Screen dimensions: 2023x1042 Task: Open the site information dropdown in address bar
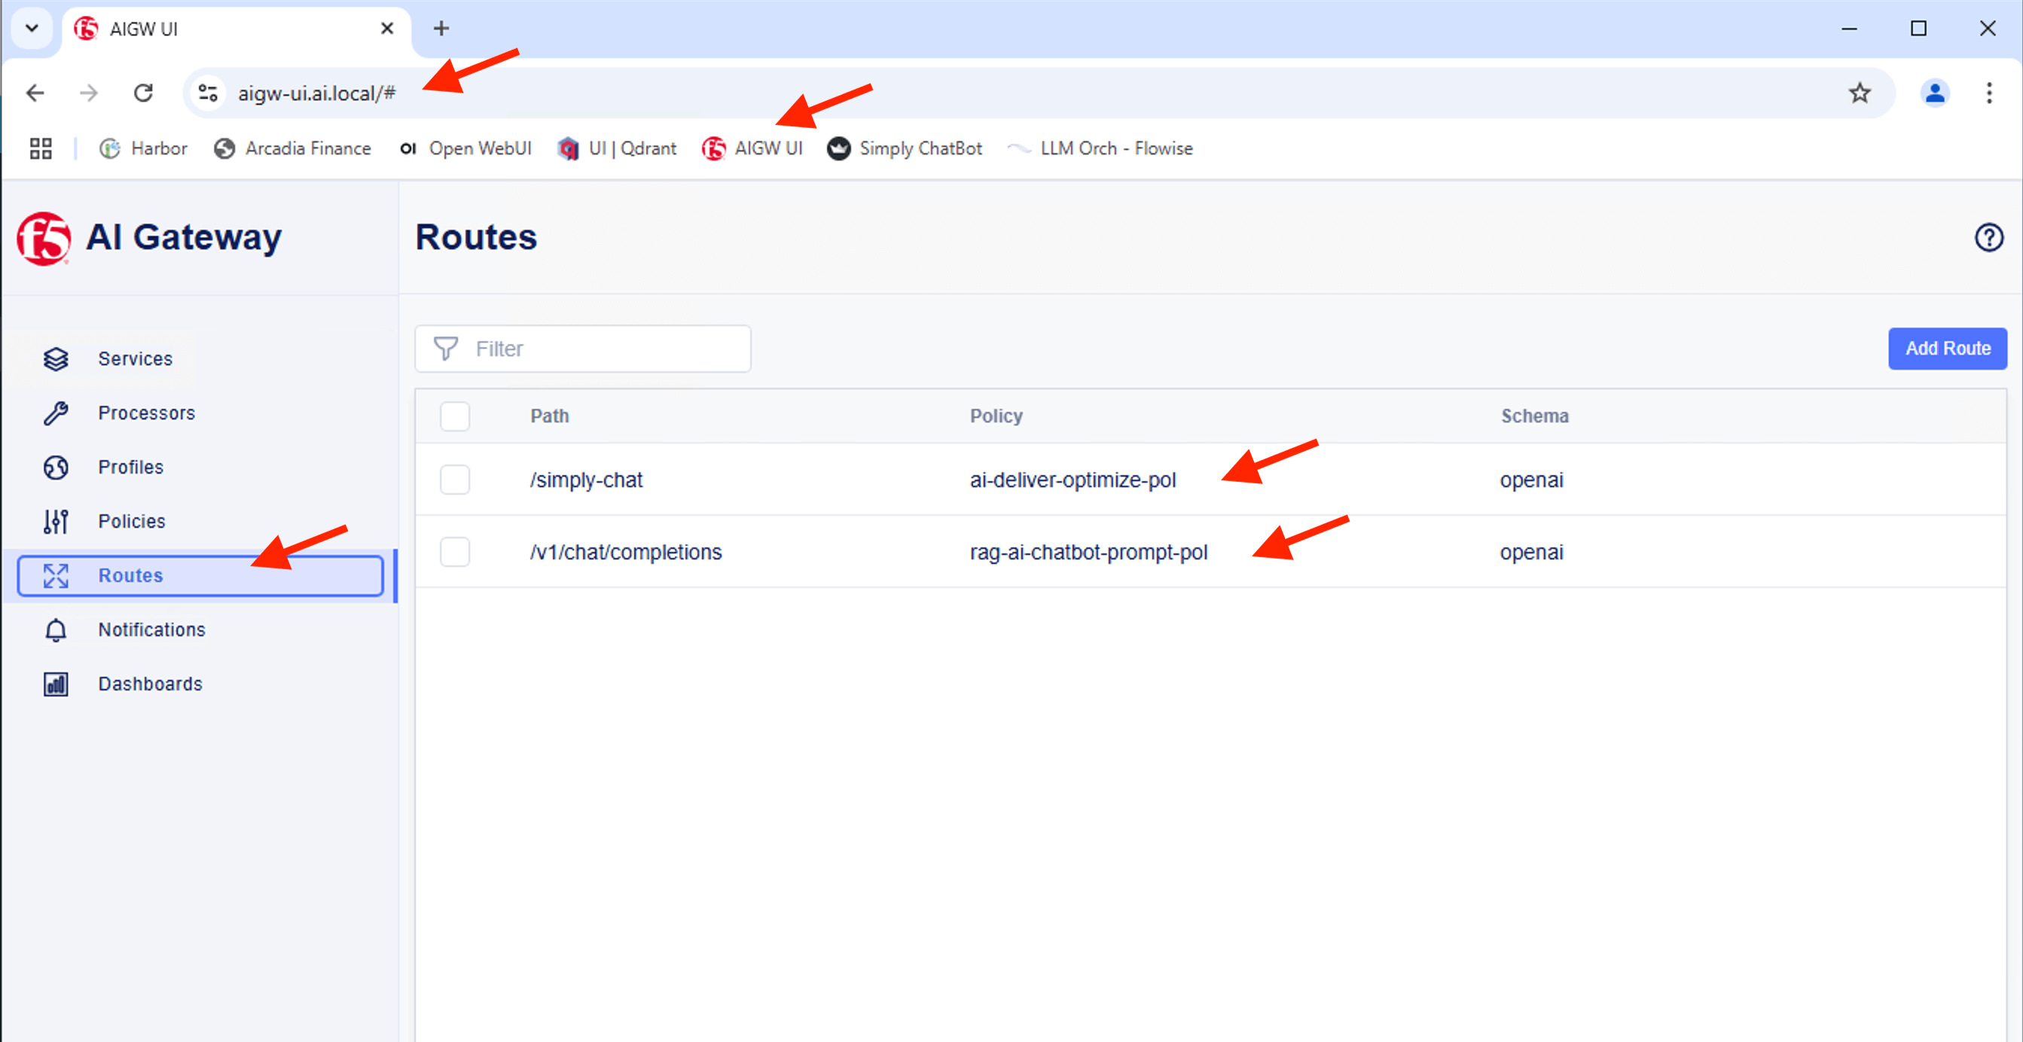coord(208,93)
